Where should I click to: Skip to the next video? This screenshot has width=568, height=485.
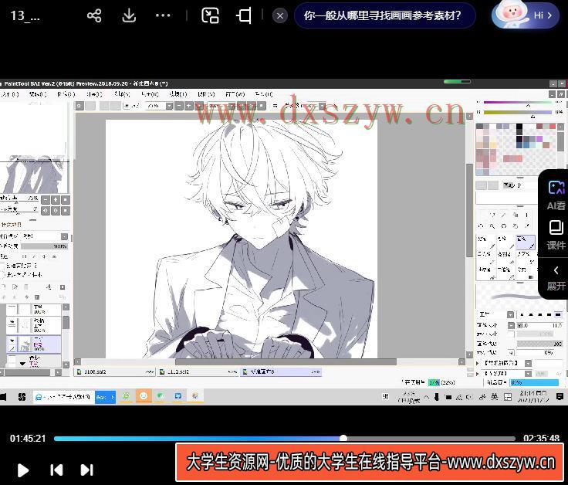(x=87, y=470)
